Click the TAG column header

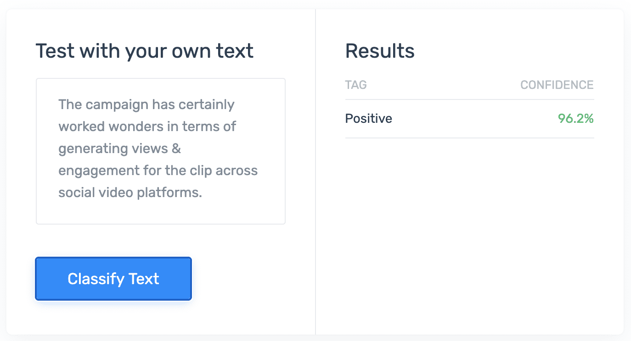tap(356, 85)
